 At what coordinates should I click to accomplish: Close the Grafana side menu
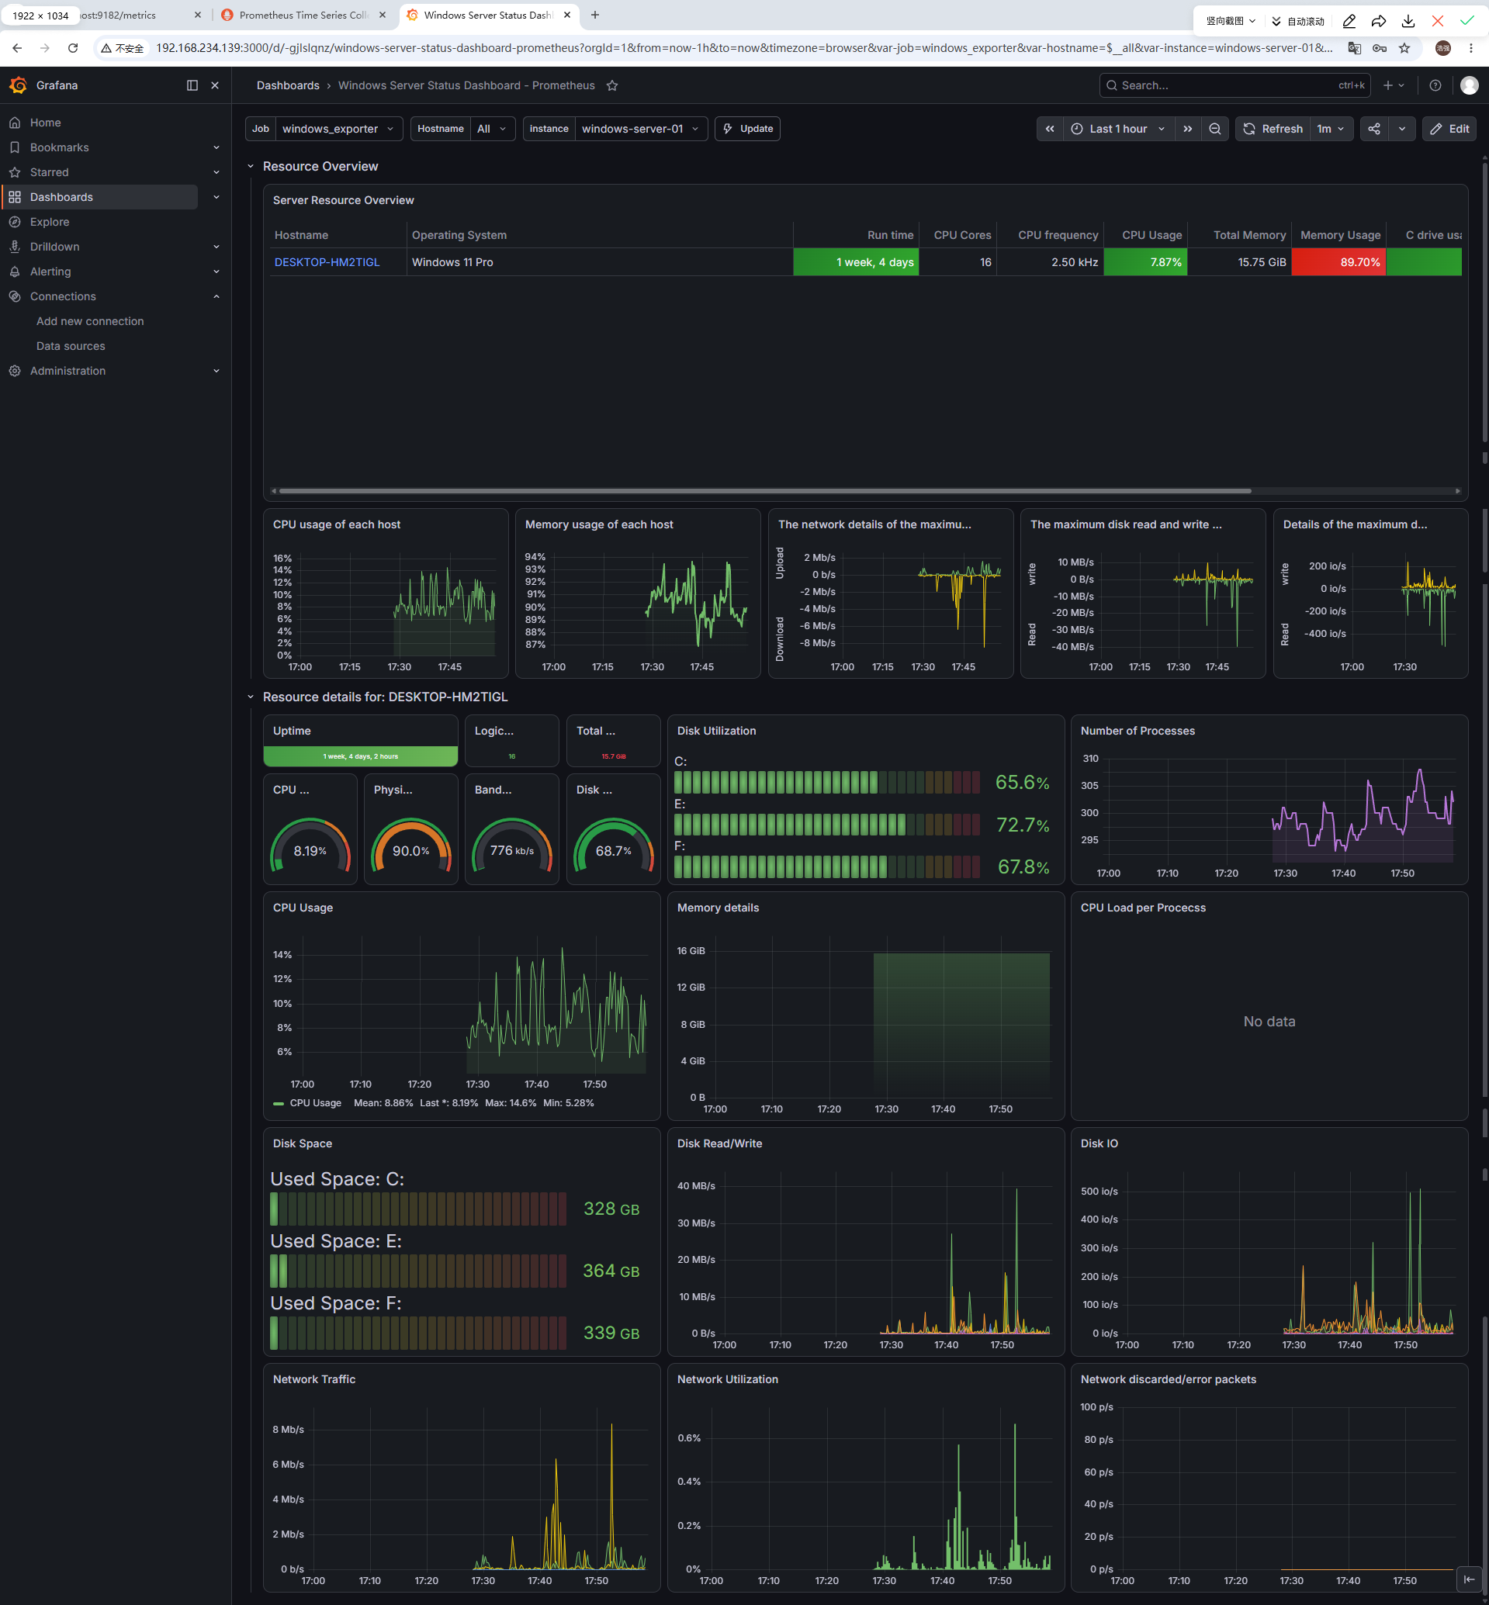(x=215, y=85)
